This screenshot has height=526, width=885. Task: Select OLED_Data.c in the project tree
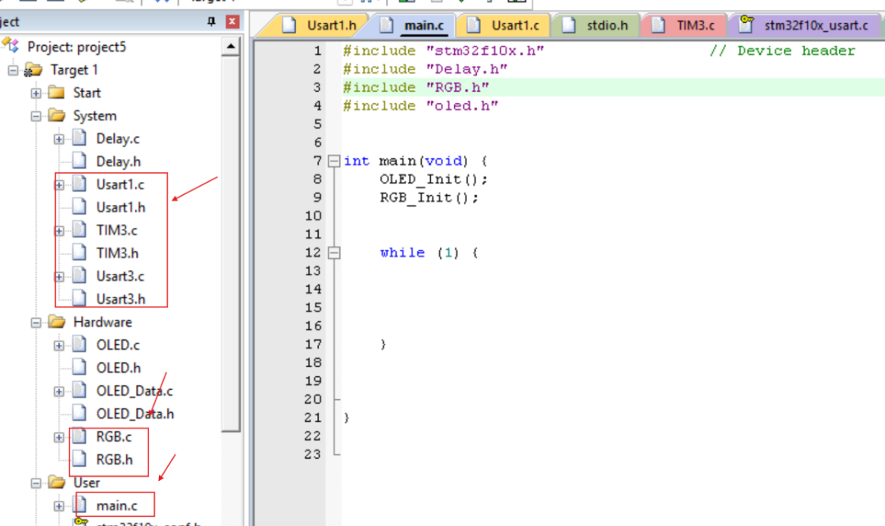(134, 391)
